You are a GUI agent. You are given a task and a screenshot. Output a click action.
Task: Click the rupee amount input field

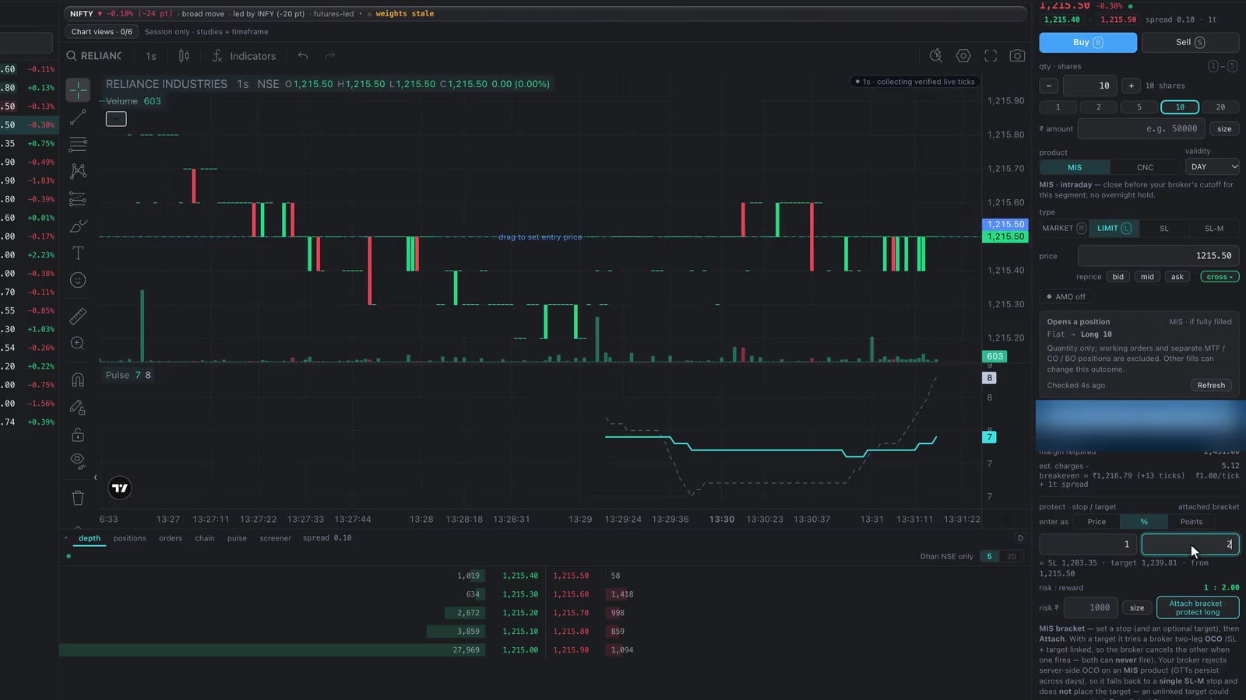point(1142,128)
